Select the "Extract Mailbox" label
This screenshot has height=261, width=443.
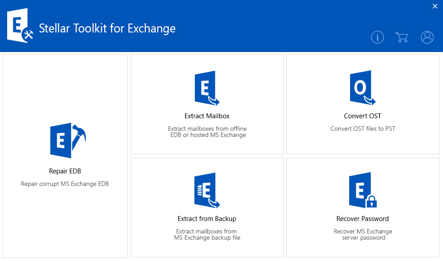pos(207,116)
